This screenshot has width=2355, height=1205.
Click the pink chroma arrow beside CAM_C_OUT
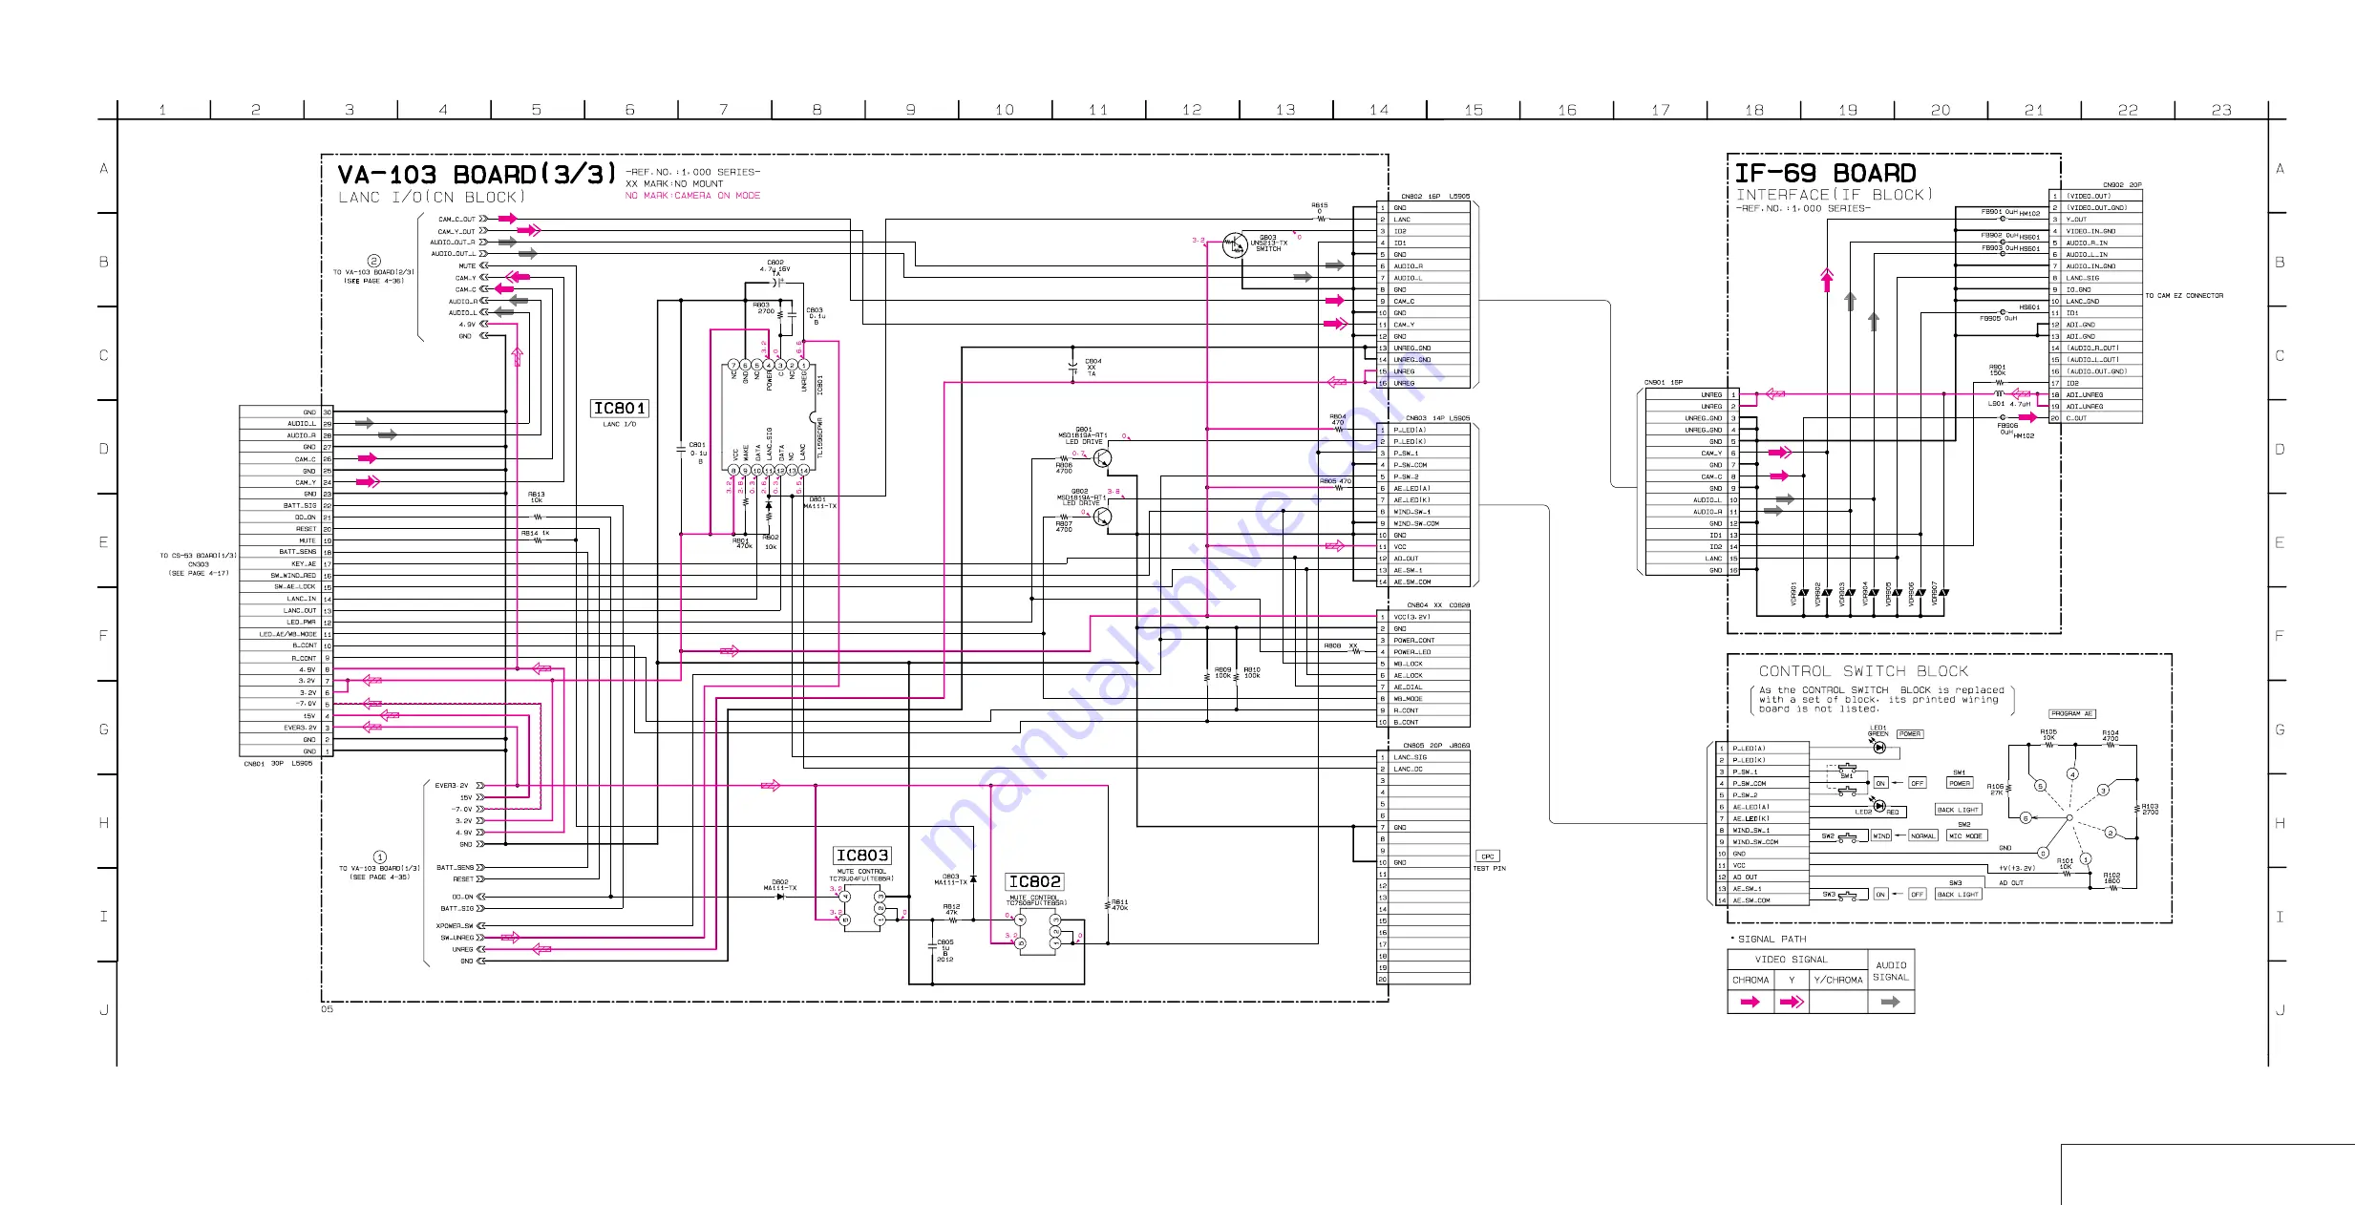click(x=507, y=219)
